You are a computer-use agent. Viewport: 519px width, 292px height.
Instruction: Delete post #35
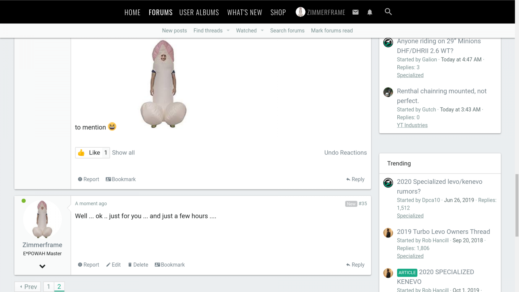[x=138, y=265]
